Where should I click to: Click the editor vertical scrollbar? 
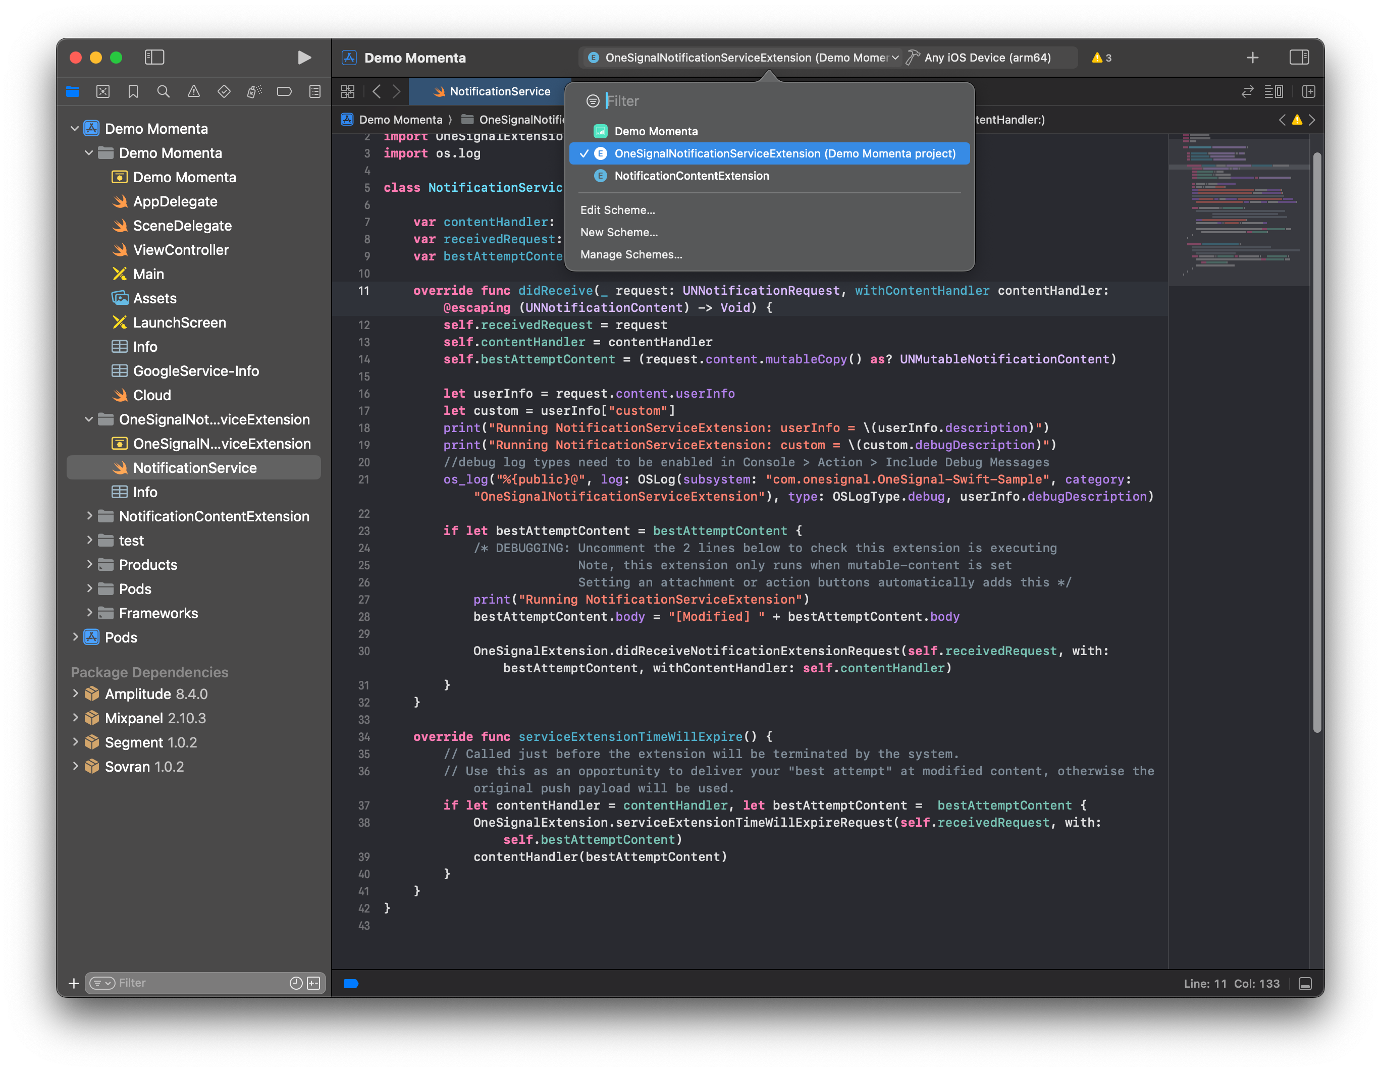pos(1317,443)
